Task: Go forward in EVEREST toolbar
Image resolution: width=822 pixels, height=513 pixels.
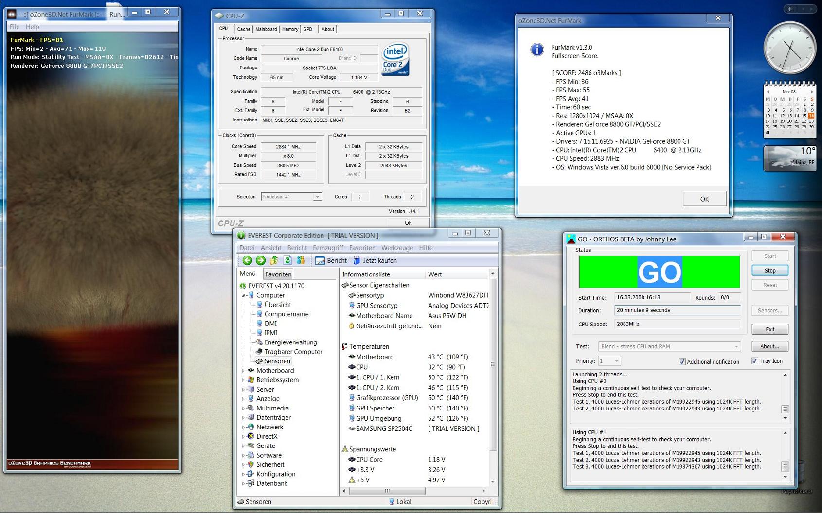Action: (x=261, y=260)
